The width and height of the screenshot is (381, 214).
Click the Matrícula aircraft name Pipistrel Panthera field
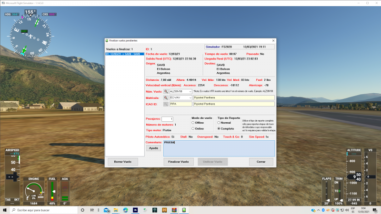tap(234, 97)
